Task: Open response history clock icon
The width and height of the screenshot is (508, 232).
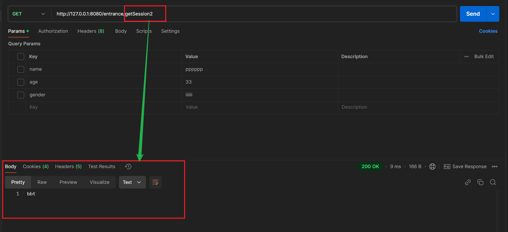Action: (128, 167)
